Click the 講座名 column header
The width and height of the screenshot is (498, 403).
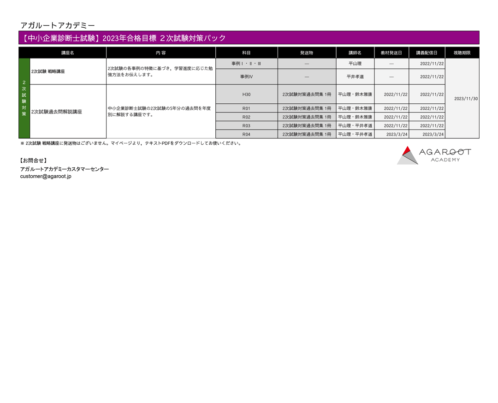(68, 53)
